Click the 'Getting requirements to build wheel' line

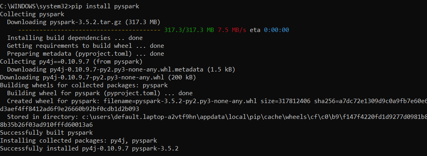pyautogui.click(x=86, y=46)
